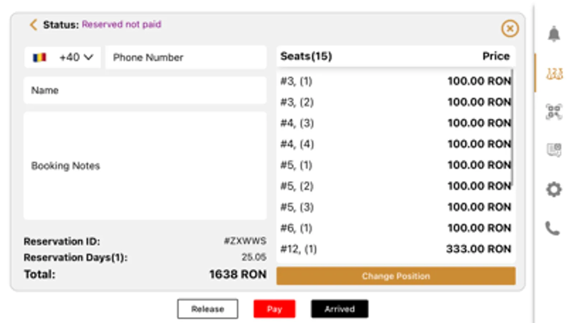Open the notifications bell
The image size is (574, 323).
pyautogui.click(x=554, y=34)
